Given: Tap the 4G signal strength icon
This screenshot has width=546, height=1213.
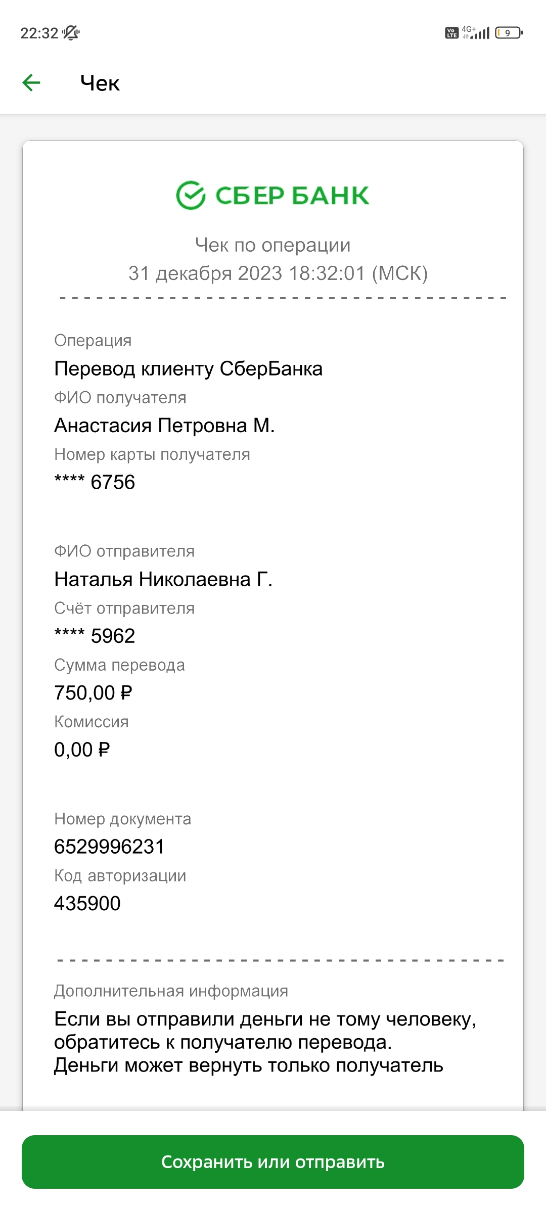Looking at the screenshot, I should (476, 32).
